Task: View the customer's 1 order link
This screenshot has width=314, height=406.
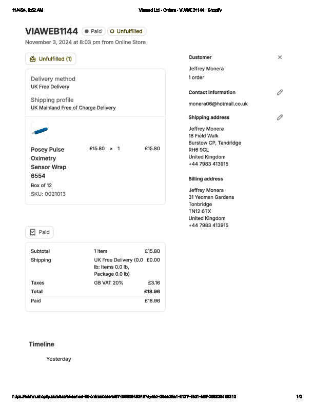Action: point(196,77)
